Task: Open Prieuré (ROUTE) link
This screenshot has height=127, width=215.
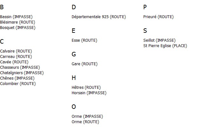Action: click(x=158, y=17)
